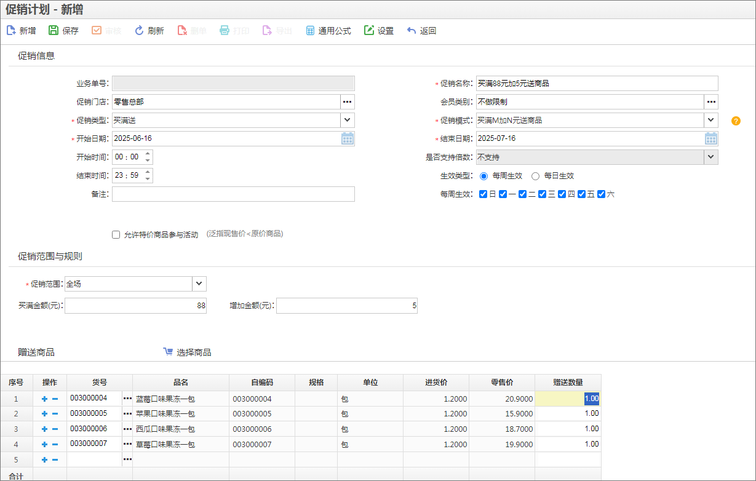Decrease the 开始时间 with the down arrow
Image resolution: width=756 pixels, height=481 pixels.
[x=148, y=161]
